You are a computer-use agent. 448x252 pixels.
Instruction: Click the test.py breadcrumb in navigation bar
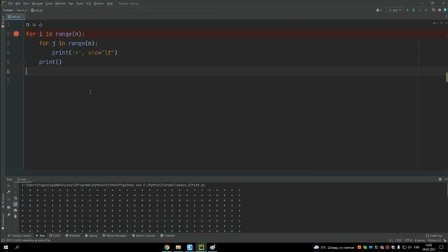pos(37,10)
